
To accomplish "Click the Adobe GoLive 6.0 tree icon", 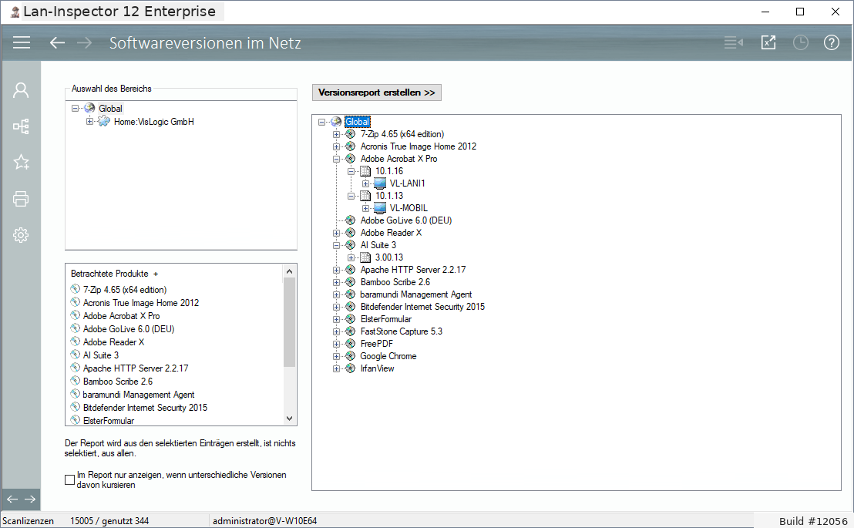I will tap(351, 220).
